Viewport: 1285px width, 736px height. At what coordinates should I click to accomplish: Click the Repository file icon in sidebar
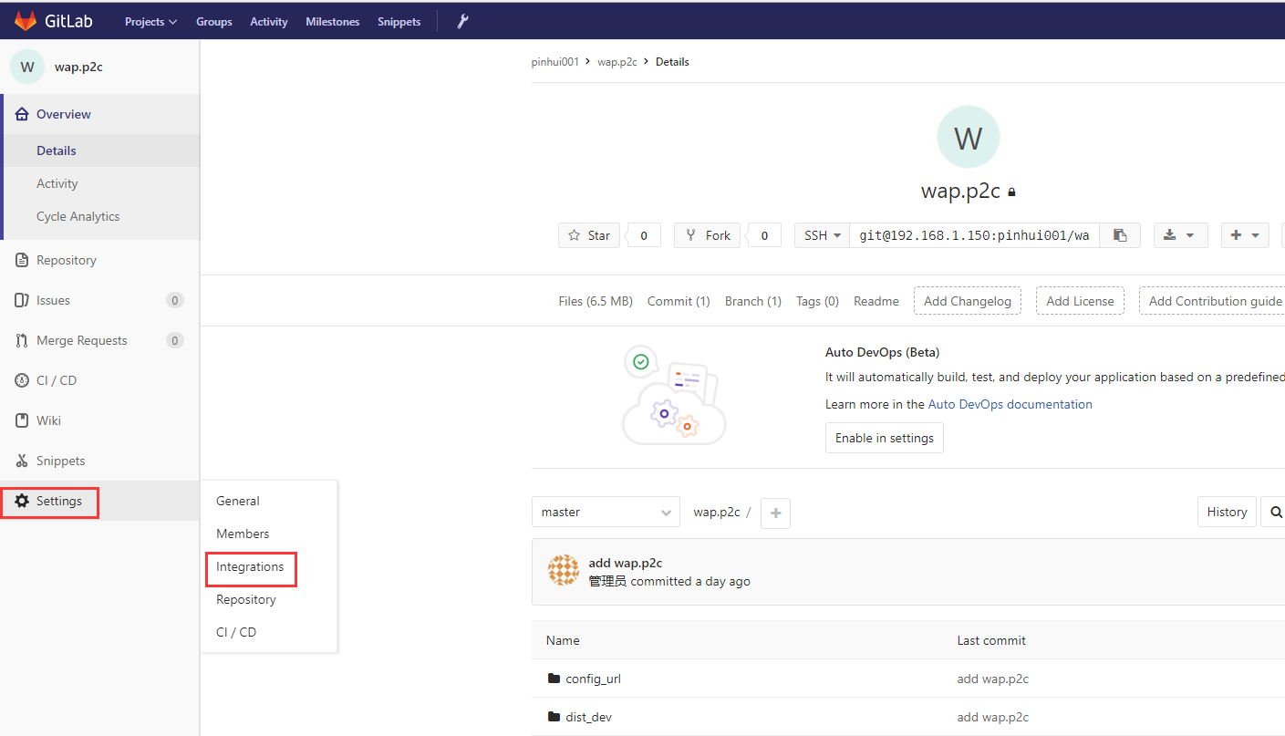point(22,260)
